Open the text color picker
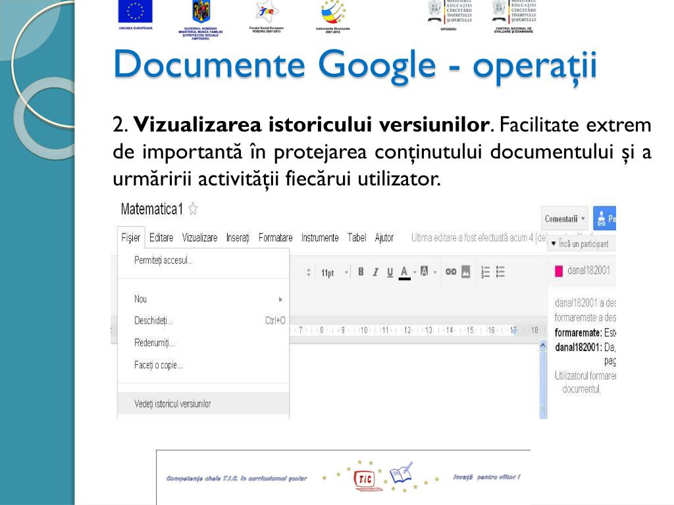674x505 pixels. (404, 272)
